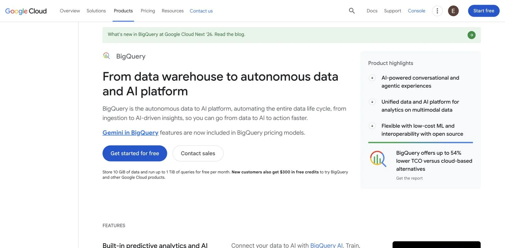Click the What's new in BigQuery banner text
The height and width of the screenshot is (248, 505).
pos(176,34)
